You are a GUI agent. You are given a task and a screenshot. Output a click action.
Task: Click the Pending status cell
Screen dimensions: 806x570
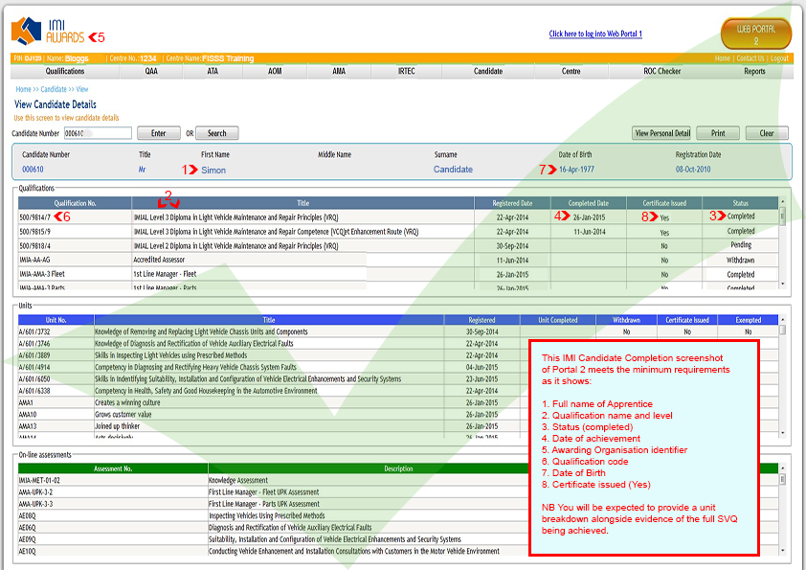point(741,245)
